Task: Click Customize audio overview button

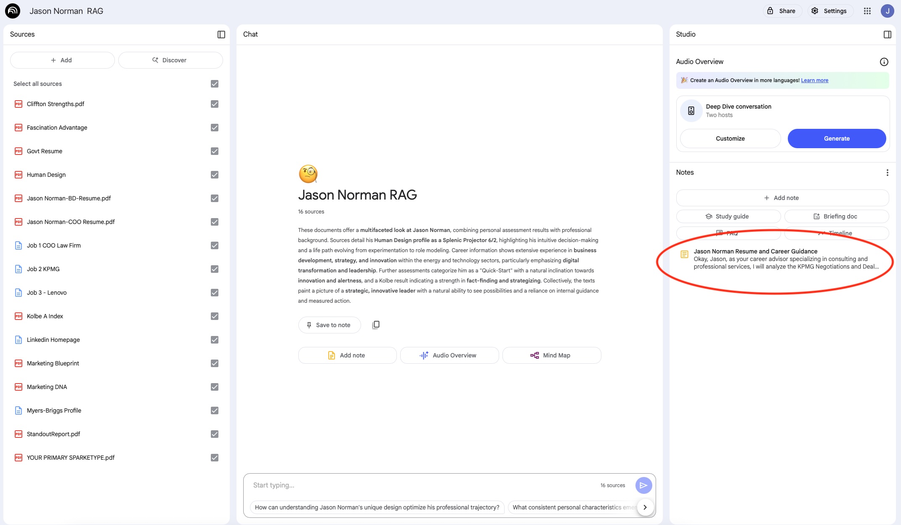Action: coord(730,139)
